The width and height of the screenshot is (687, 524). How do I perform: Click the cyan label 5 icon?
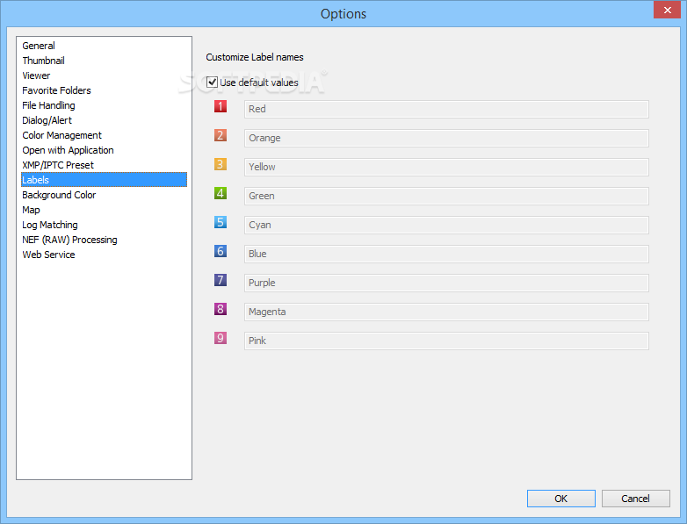[221, 222]
